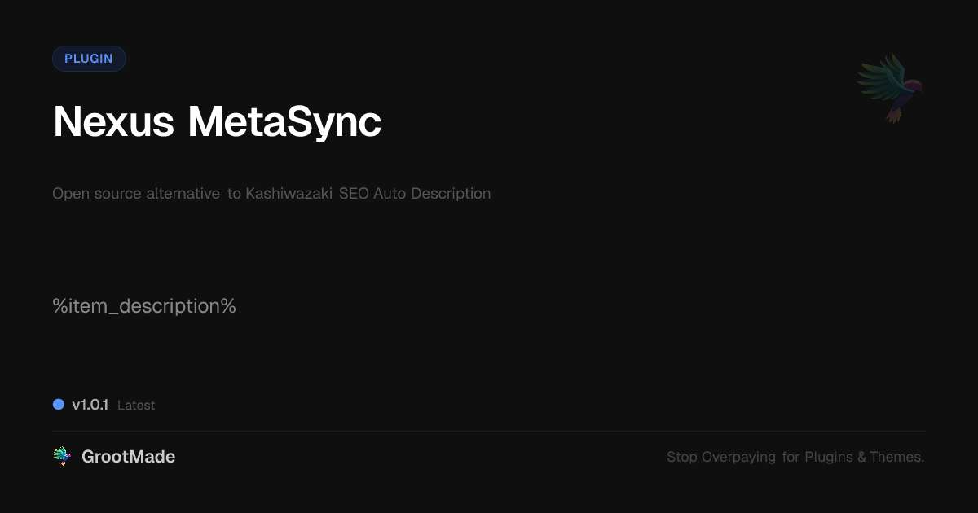The image size is (978, 513).
Task: Click the word "alternative" in the subtitle
Action: (x=183, y=194)
